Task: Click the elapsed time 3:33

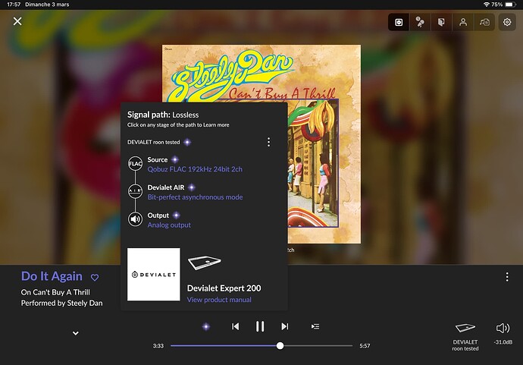Action: click(x=158, y=345)
